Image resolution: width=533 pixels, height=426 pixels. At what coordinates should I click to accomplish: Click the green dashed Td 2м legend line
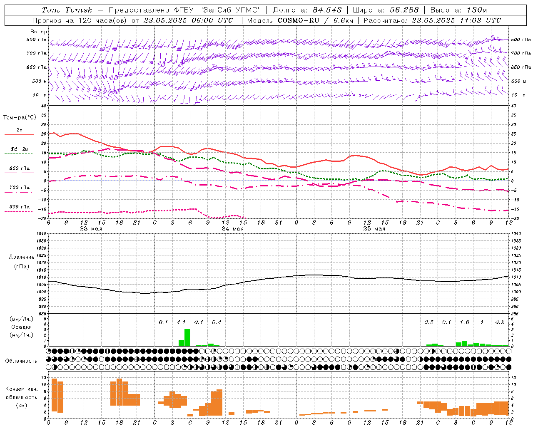click(18, 154)
